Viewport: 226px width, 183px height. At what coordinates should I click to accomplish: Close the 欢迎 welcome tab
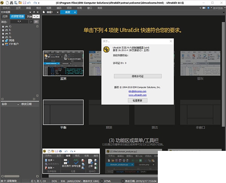tap(75, 12)
